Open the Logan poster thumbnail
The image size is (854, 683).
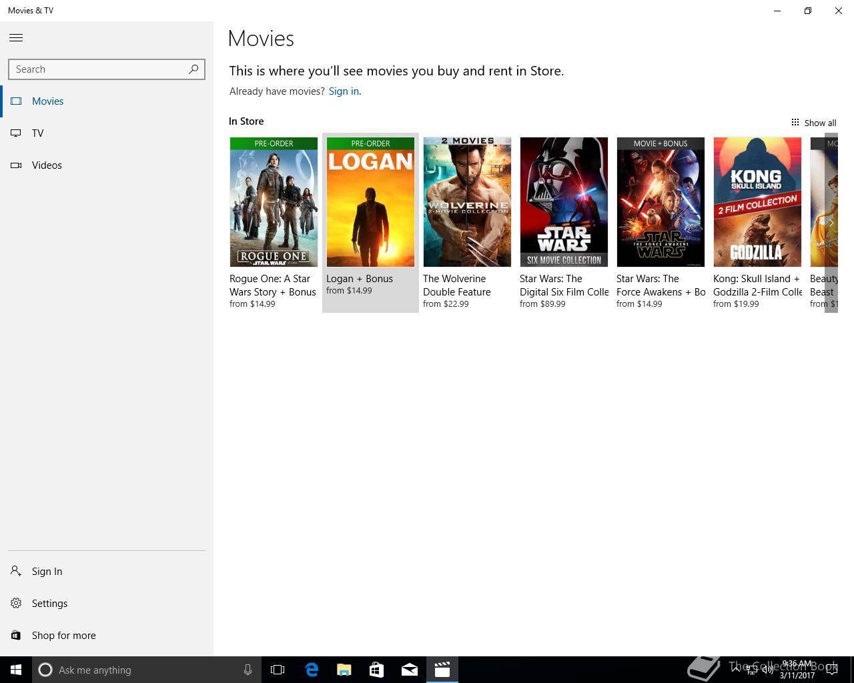tap(370, 202)
